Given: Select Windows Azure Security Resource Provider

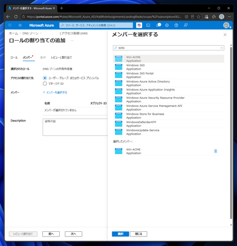Looking at the screenshot, I should [169, 100].
